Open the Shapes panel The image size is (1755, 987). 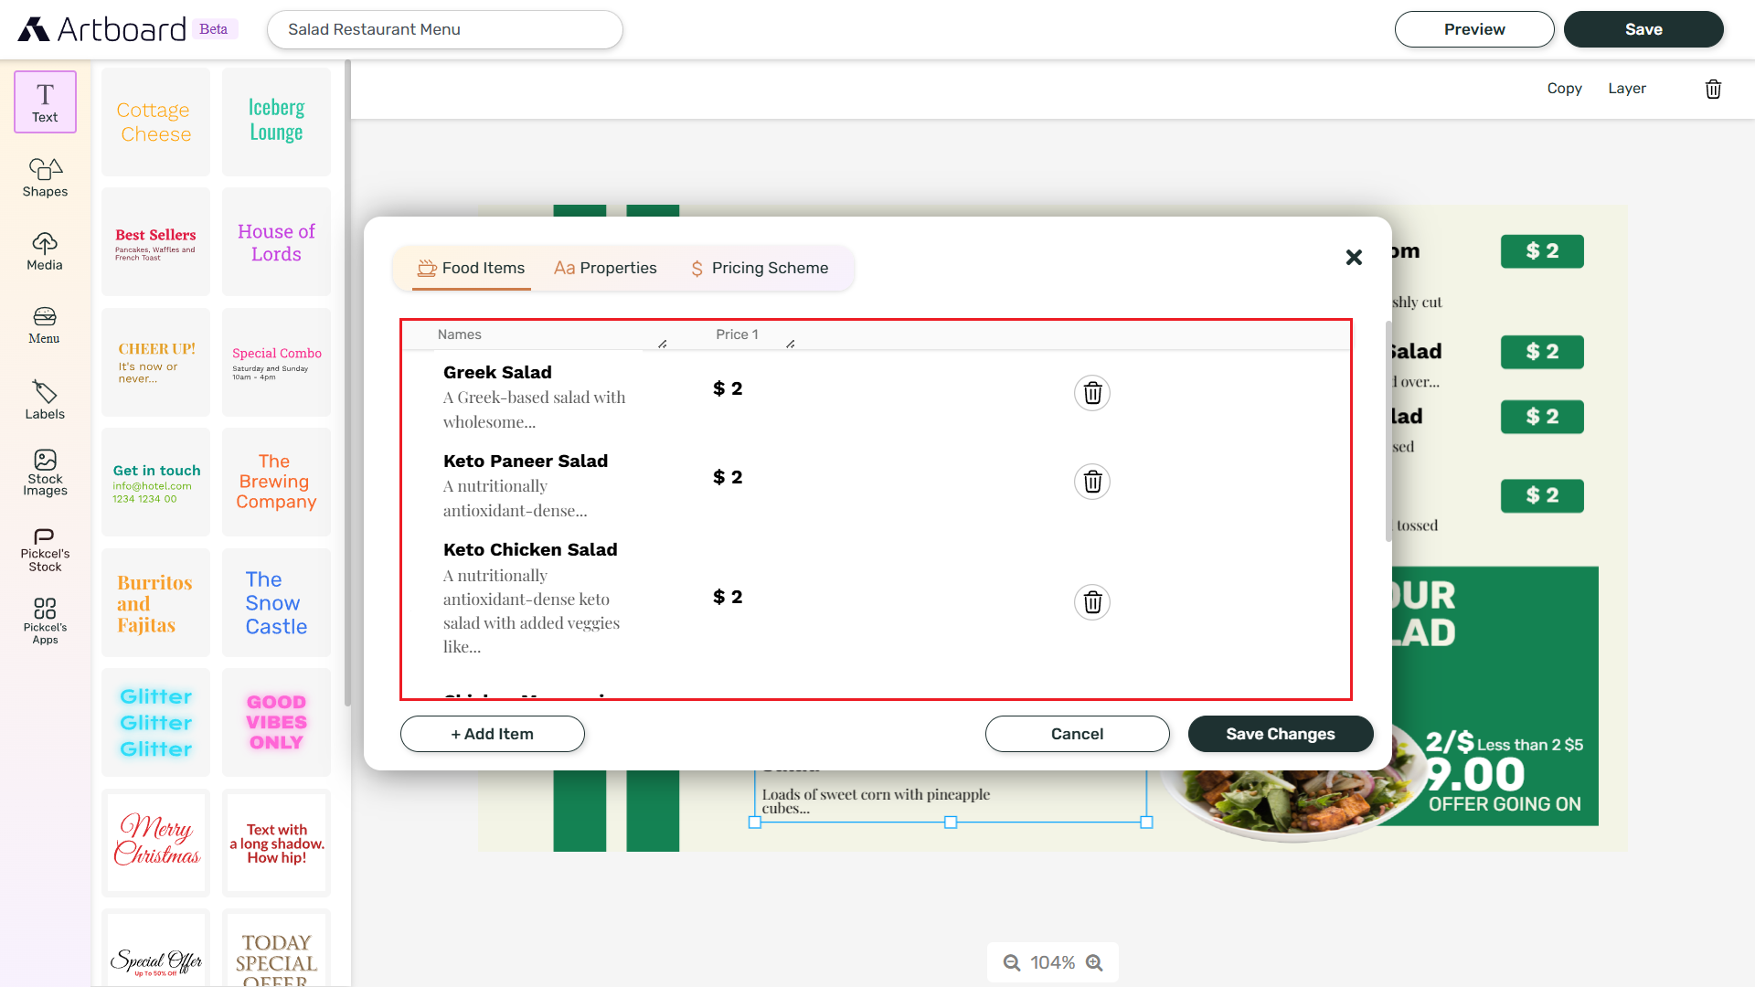pos(44,176)
